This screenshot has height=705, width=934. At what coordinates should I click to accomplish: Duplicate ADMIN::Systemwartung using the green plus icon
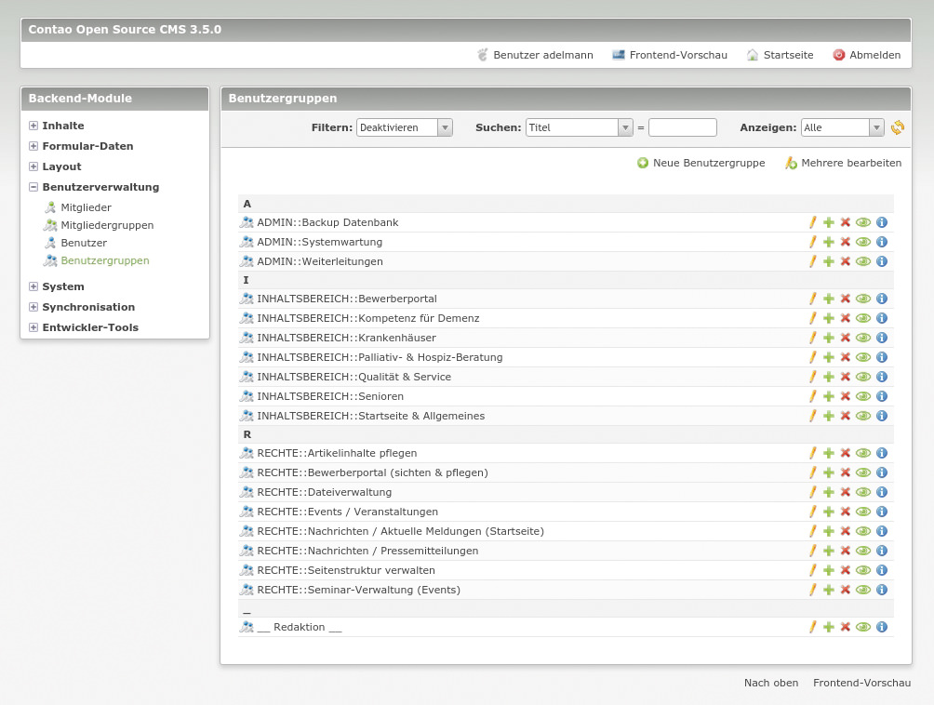click(x=829, y=242)
